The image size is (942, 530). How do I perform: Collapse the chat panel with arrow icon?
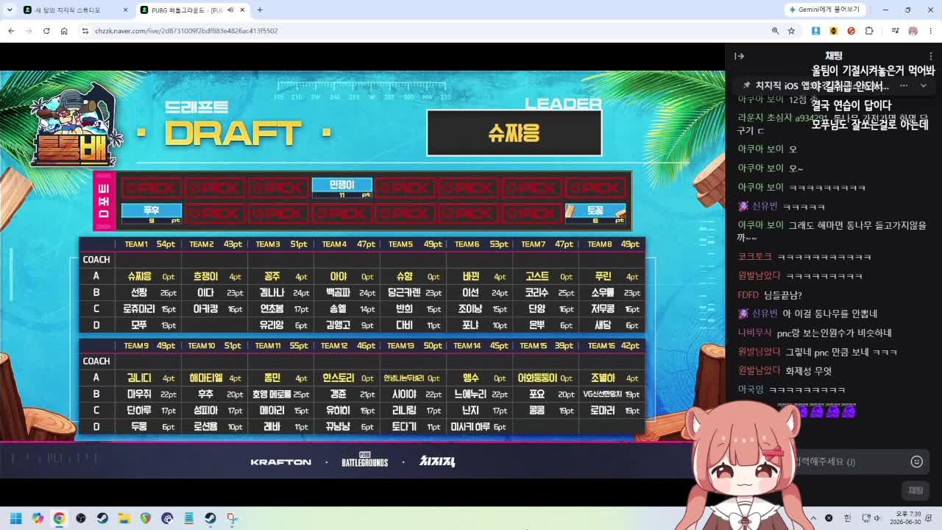(x=739, y=56)
